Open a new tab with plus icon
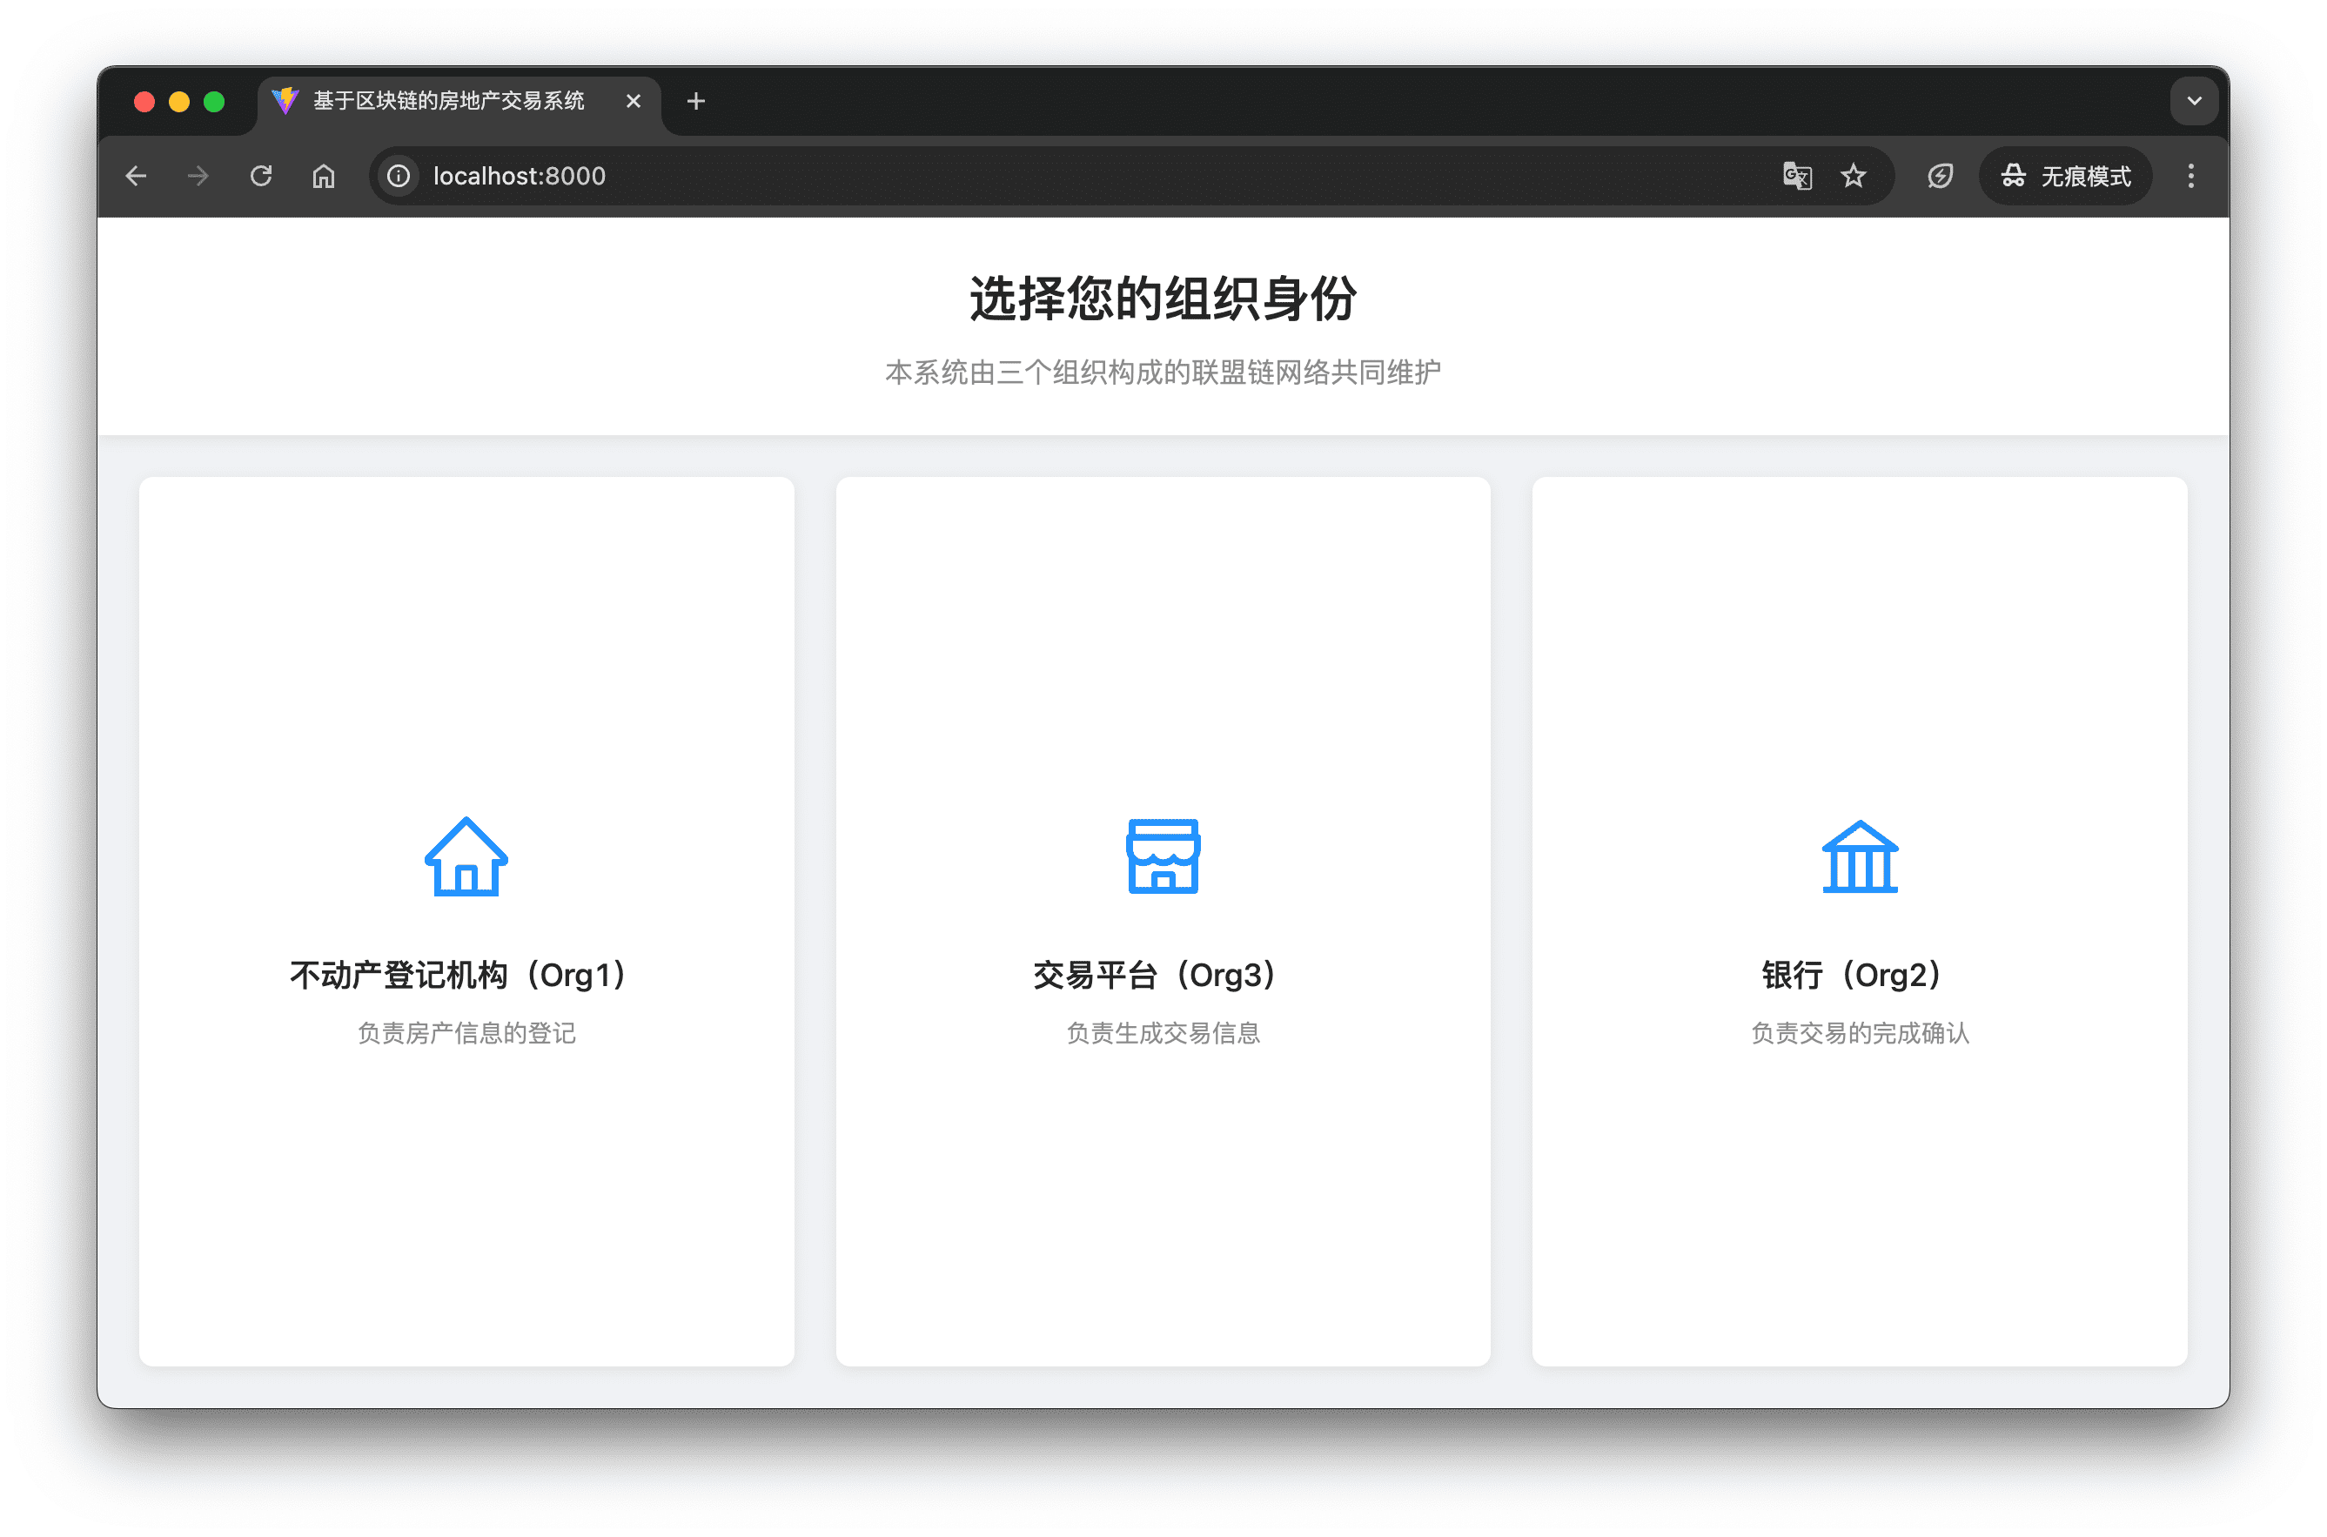Screen dimensions: 2327x1537 (696, 101)
